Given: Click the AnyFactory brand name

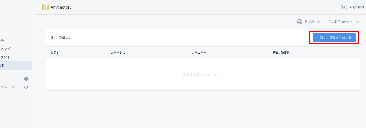Looking at the screenshot, I should [61, 7].
